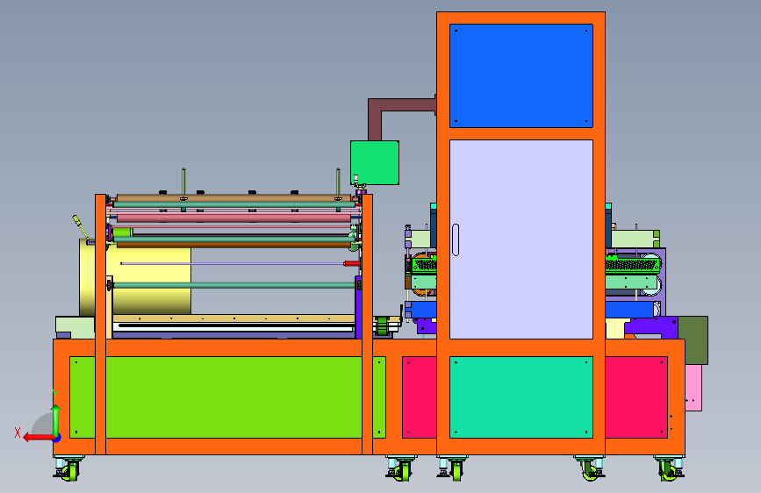Select the black finned heatsink right of cabinet
The height and width of the screenshot is (493, 761).
point(632,265)
